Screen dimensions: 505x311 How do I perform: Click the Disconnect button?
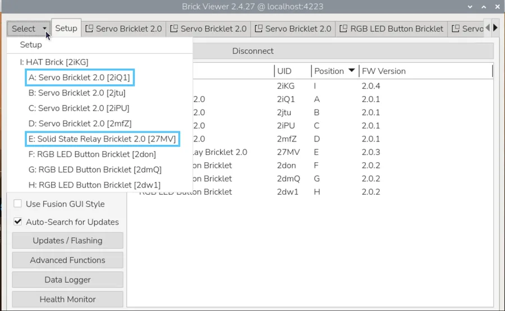253,51
